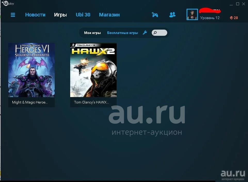Switch to the Игры tab
248x182 pixels.
(x=60, y=15)
